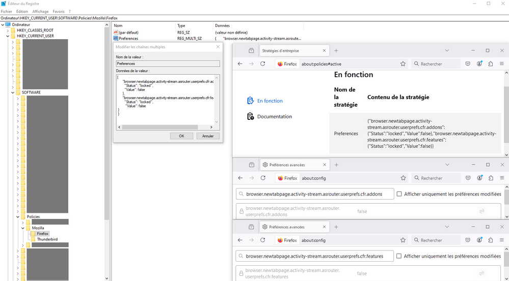This screenshot has width=509, height=281.
Task: Check modified-only box in cfr.addons window
Action: [x=399, y=194]
